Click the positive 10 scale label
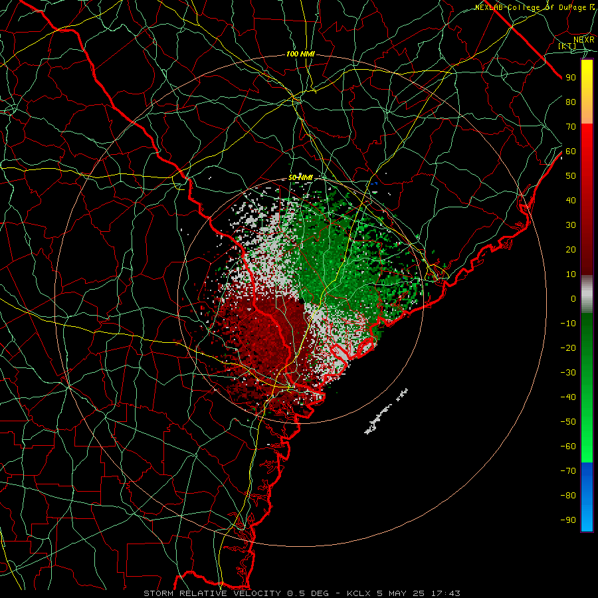598x598 pixels. click(571, 274)
